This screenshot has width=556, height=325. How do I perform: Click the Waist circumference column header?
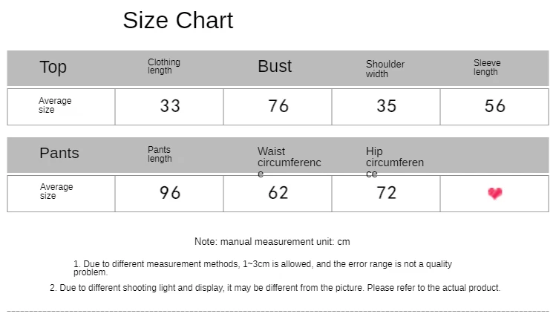289,162
